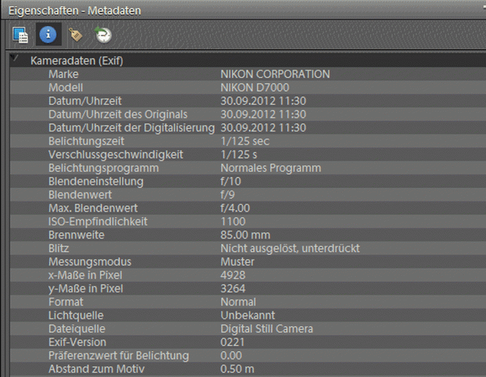This screenshot has height=377, width=486.
Task: Select the Brennweite label
Action: point(77,235)
